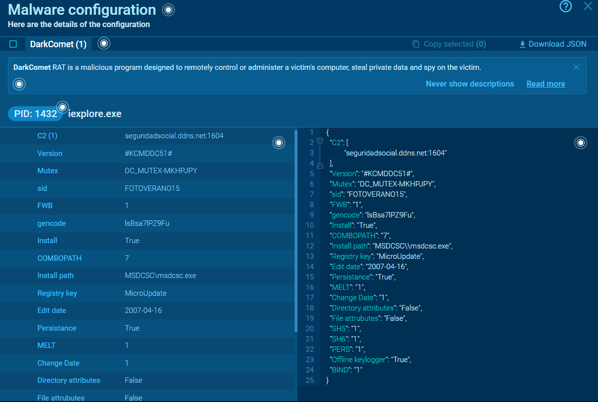The height and width of the screenshot is (402, 598).
Task: Click the fold marker on JSON line 4
Action: click(x=320, y=166)
